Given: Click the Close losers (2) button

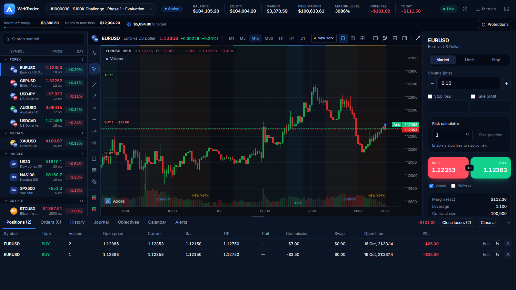Looking at the screenshot, I should pyautogui.click(x=457, y=223).
